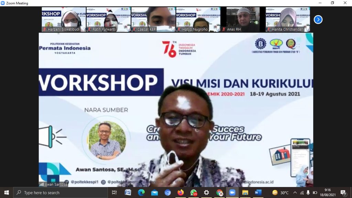Open Task View from the taskbar
The width and height of the screenshot is (352, 198).
[114, 192]
